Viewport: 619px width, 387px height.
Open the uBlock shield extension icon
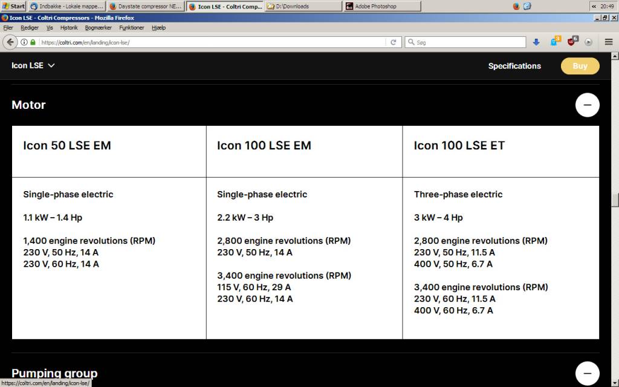coord(572,42)
